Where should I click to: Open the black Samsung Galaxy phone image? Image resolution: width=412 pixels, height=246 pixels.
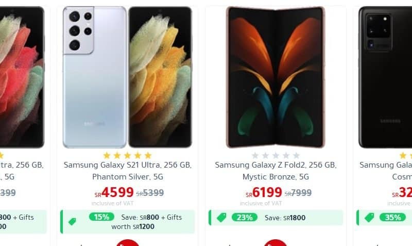coord(385,77)
